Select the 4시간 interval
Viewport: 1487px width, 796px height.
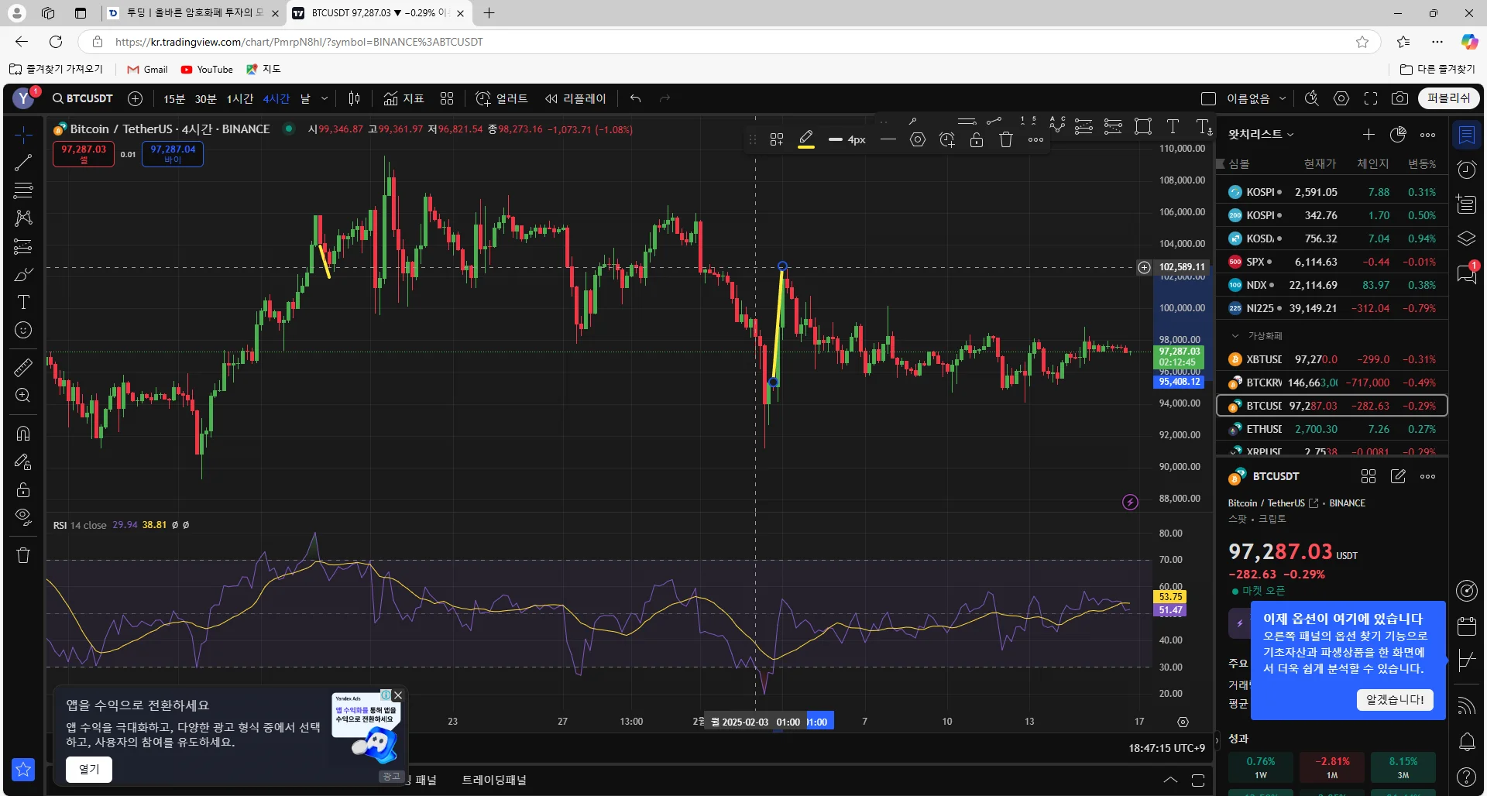click(276, 98)
